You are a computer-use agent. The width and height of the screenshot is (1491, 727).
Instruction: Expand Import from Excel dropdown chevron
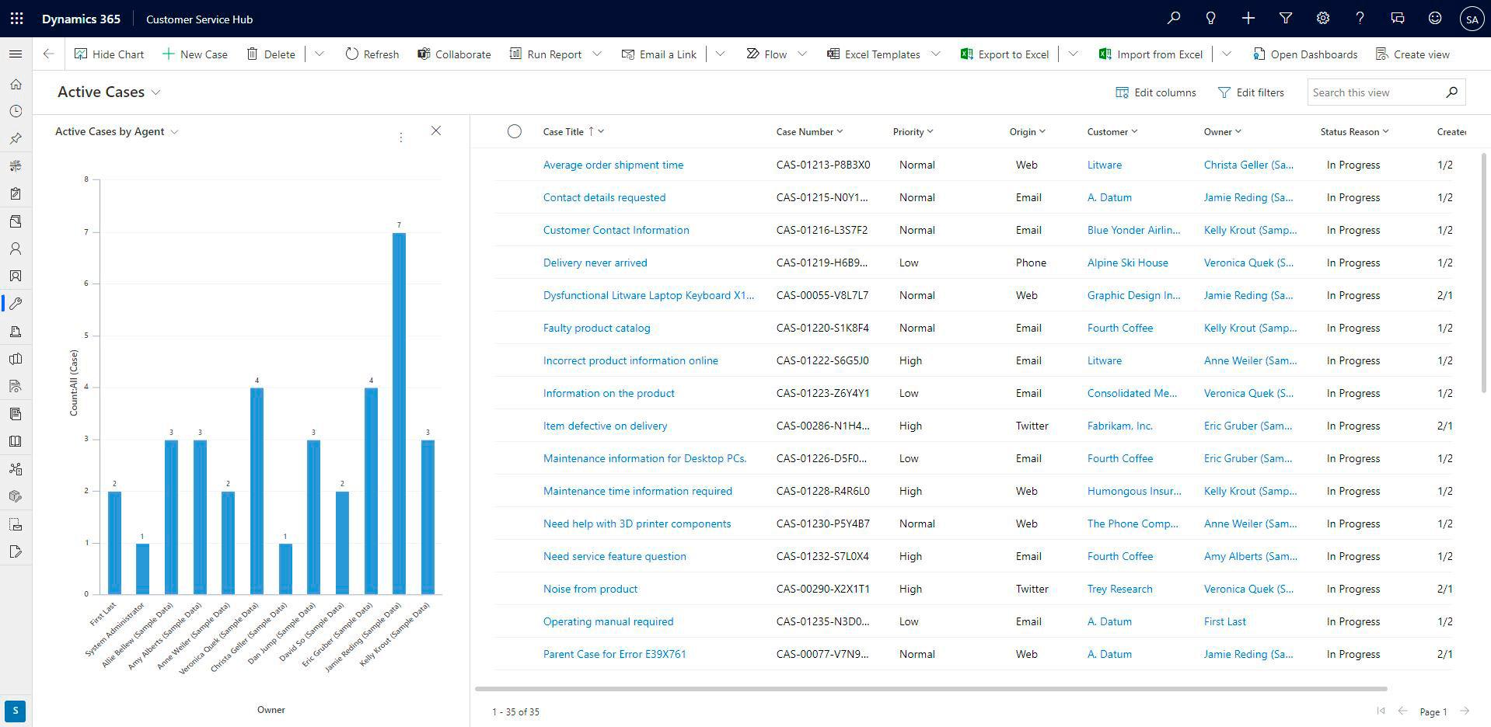(1226, 54)
